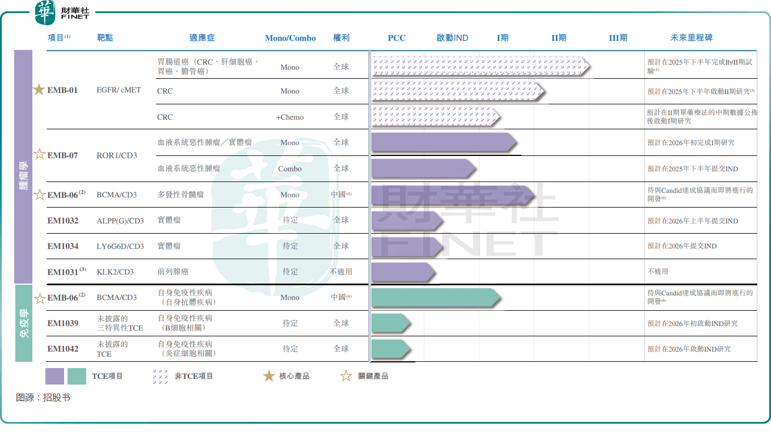Image resolution: width=771 pixels, height=435 pixels.
Task: Click the EM1034 project name
Action: pos(63,246)
